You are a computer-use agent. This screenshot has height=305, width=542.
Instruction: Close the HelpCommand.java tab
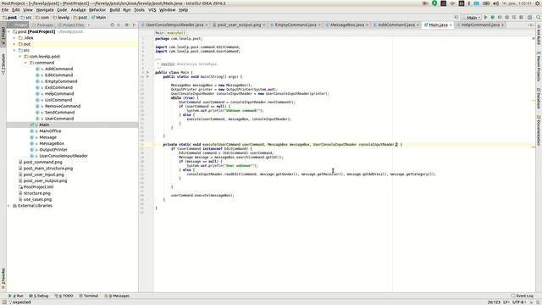coord(502,25)
